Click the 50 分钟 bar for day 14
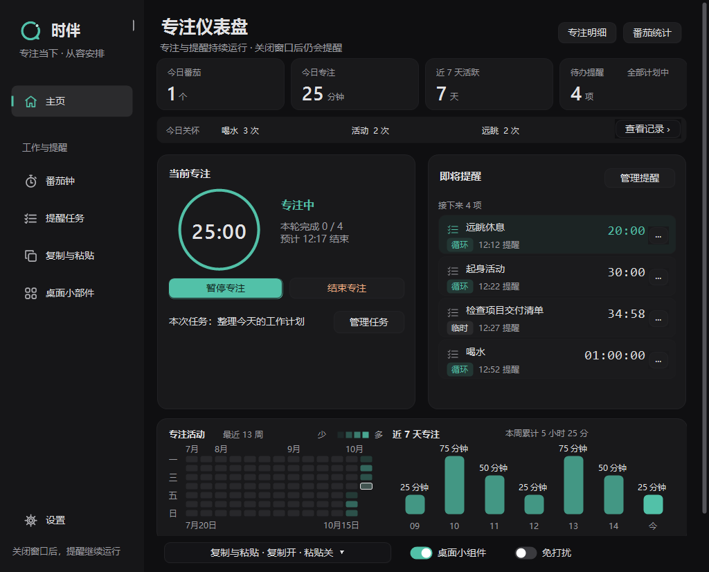The image size is (709, 572). (x=613, y=494)
